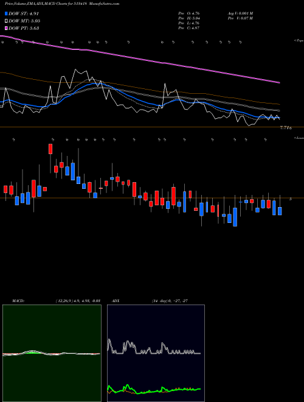Click the '7.716' level label near orange line
Viewport: 304px width, 402px height.
tap(286, 128)
